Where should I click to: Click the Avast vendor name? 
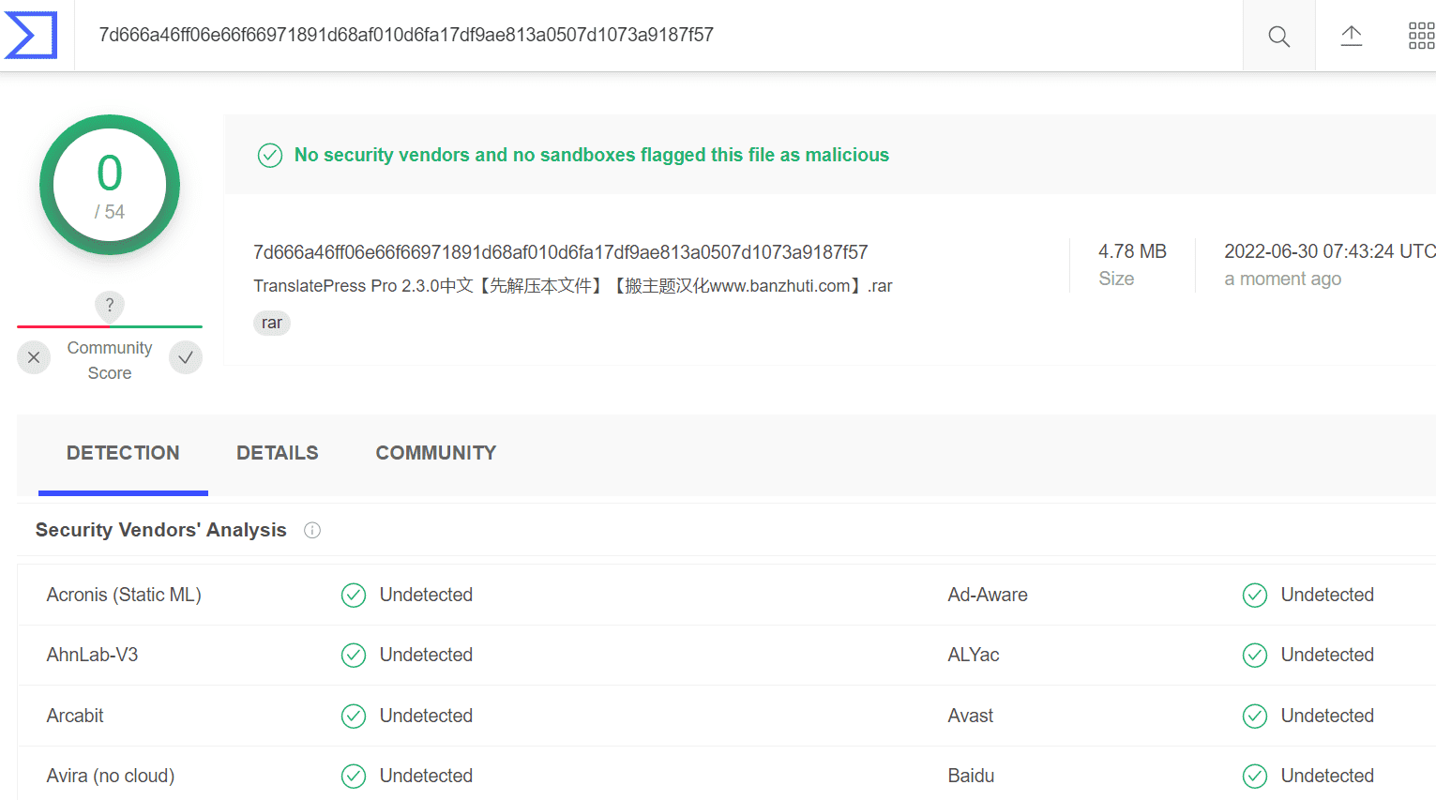tap(970, 716)
